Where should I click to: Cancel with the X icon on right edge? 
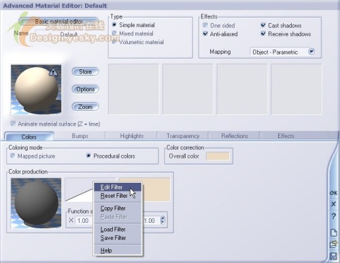(x=333, y=204)
